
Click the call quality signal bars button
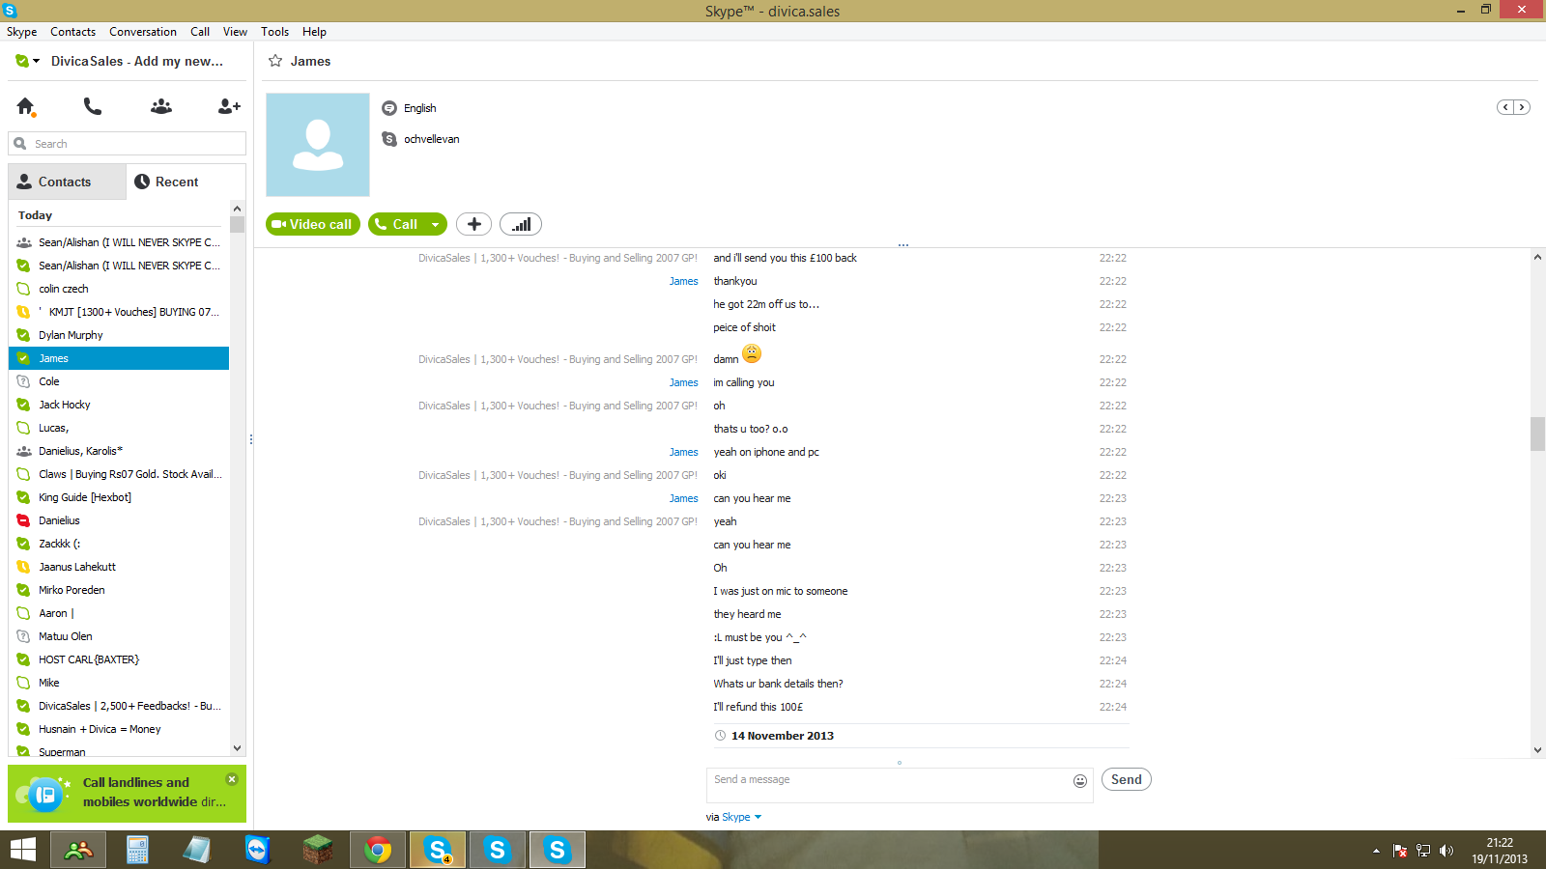[x=521, y=224]
